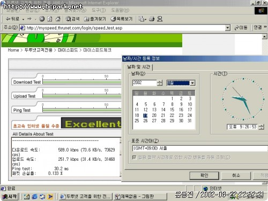Click the Download Test gauge bar
This screenshot has height=201, width=268.
82,82
